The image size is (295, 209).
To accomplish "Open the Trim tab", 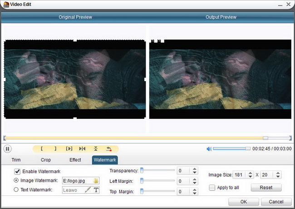I will tap(16, 160).
